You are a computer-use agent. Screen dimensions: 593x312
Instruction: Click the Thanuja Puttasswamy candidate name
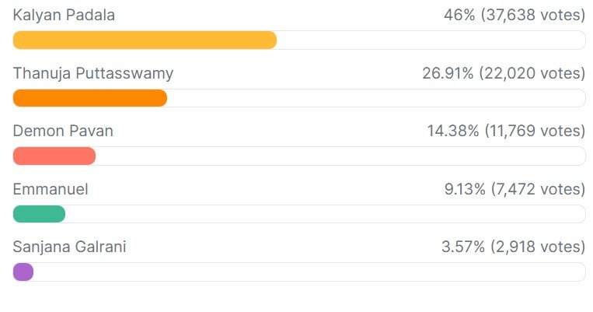point(93,73)
